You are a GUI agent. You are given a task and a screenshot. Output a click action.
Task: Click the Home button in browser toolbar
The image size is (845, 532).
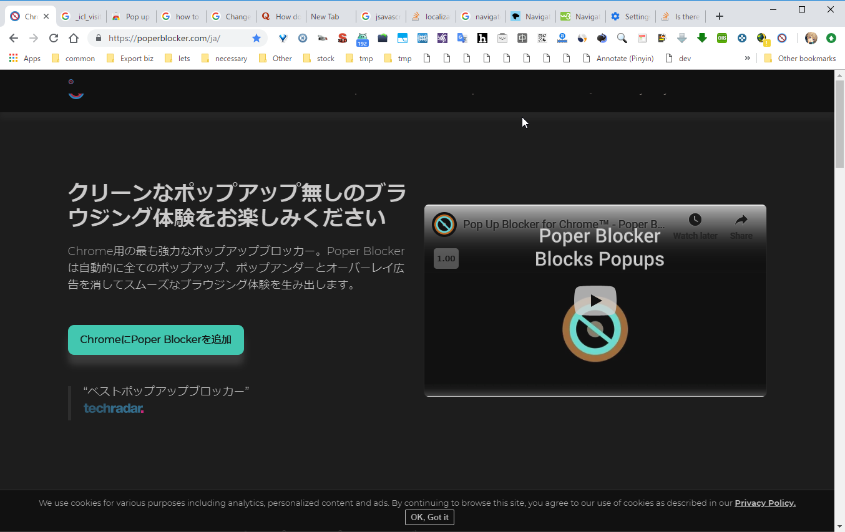[74, 38]
